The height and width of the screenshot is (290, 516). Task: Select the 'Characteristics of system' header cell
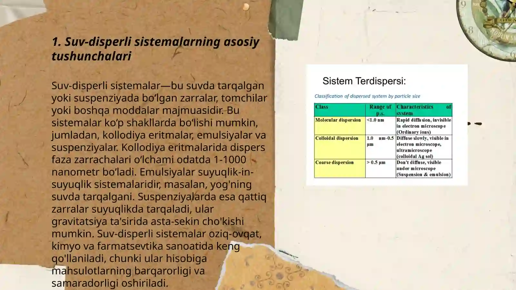424,110
